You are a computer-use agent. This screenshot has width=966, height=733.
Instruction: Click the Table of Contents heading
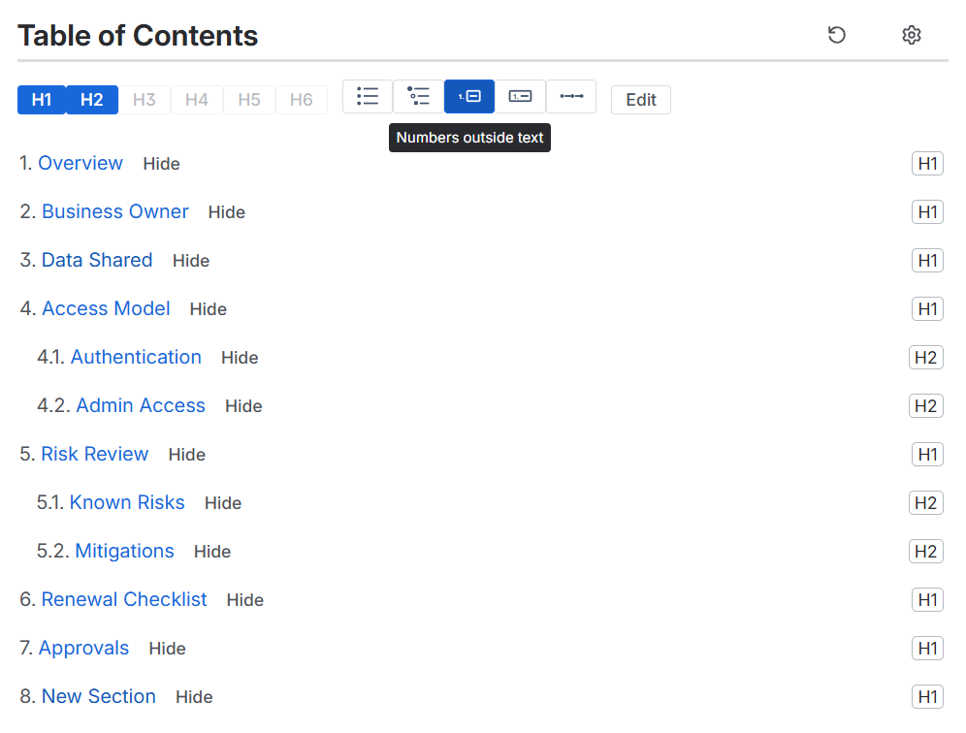pos(138,36)
